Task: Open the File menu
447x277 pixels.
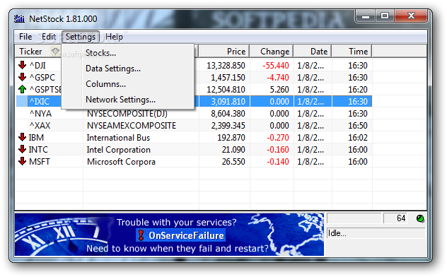Action: [x=25, y=37]
